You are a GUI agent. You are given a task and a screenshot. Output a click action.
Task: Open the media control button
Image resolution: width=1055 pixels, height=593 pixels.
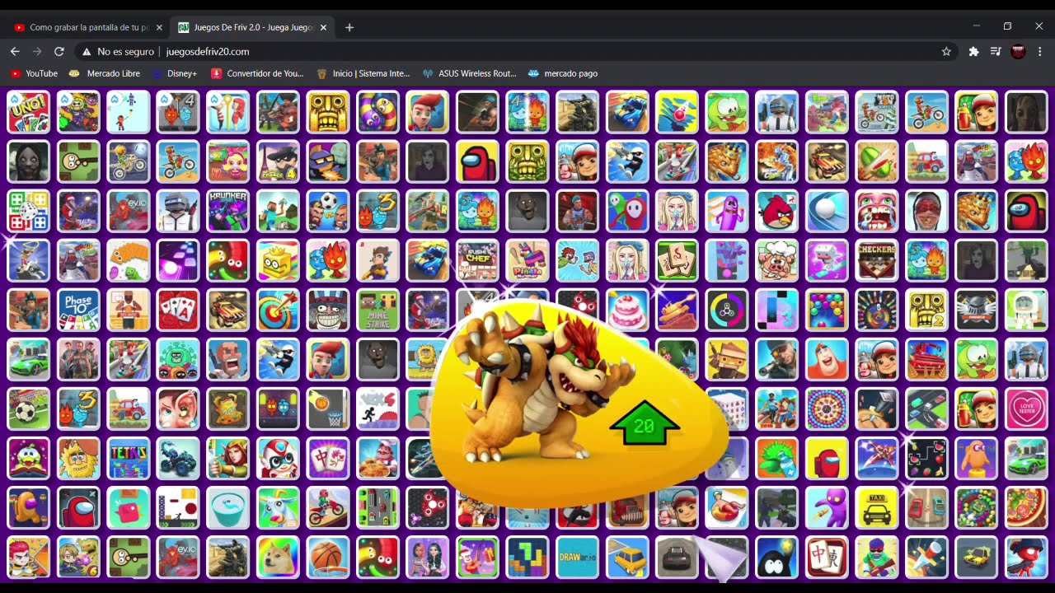996,51
